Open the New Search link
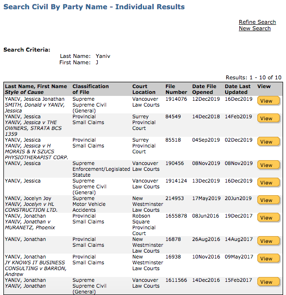Viewport: 286px width, 295px height. pyautogui.click(x=254, y=28)
